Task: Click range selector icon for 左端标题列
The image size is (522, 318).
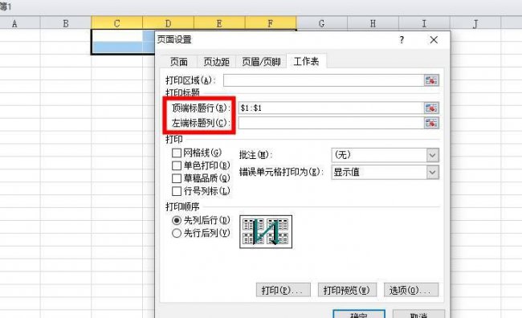Action: [431, 123]
